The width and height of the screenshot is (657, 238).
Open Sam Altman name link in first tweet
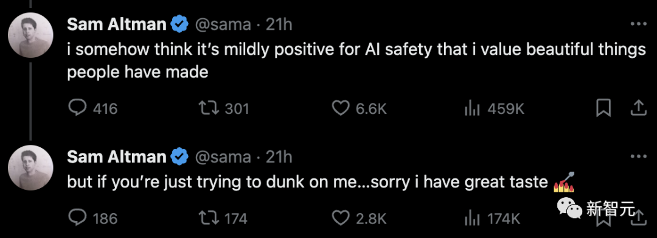click(x=116, y=25)
